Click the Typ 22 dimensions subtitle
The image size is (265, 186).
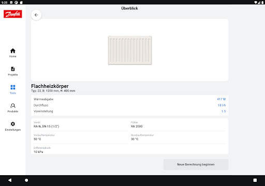coord(53,91)
